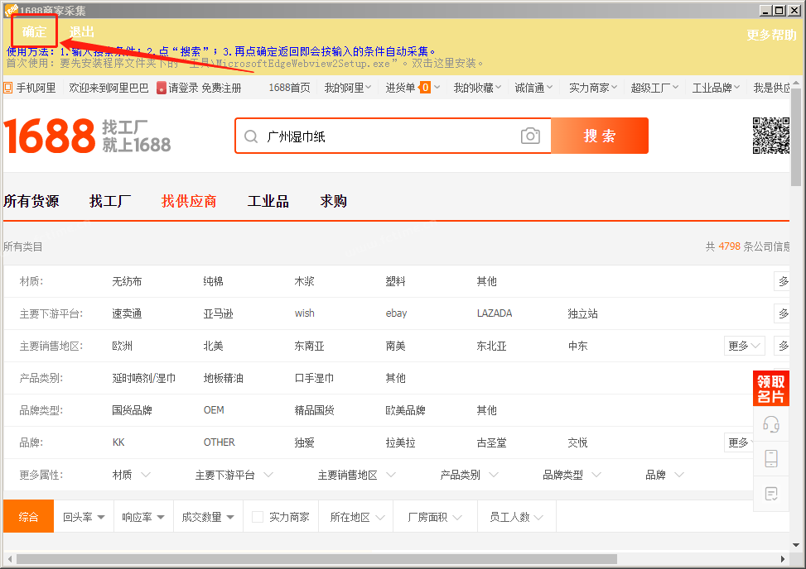Click the 免费注册 link
The width and height of the screenshot is (806, 569).
221,88
